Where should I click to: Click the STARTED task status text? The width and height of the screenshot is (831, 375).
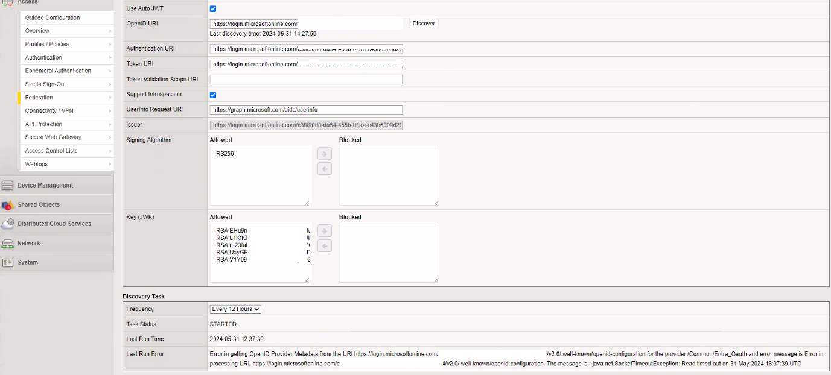(223, 324)
